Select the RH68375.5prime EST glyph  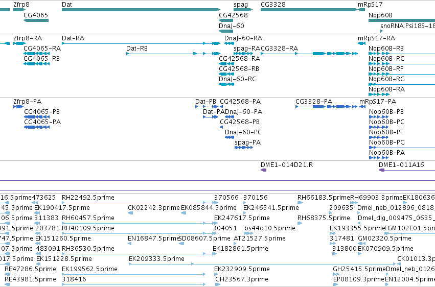[300, 223]
